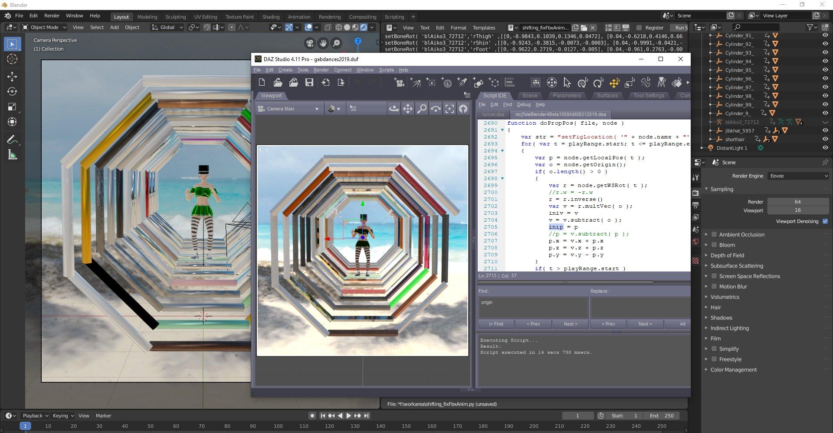This screenshot has height=433, width=833.
Task: Toggle the camera view icon in Blender viewport
Action: [x=310, y=43]
